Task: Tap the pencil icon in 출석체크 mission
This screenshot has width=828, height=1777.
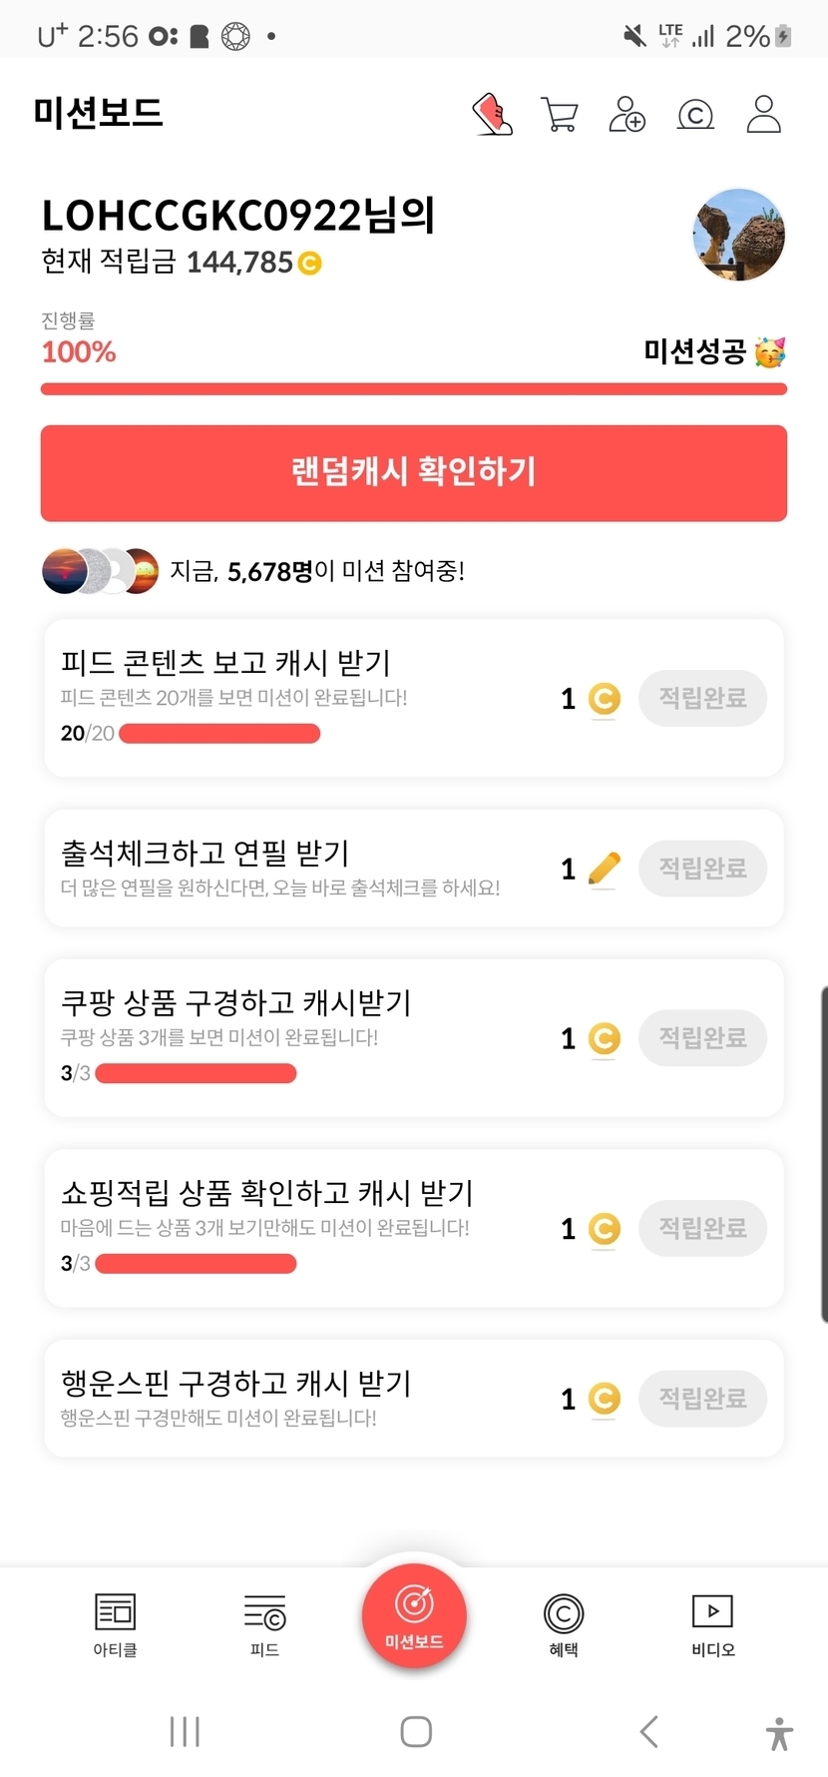Action: click(x=604, y=869)
